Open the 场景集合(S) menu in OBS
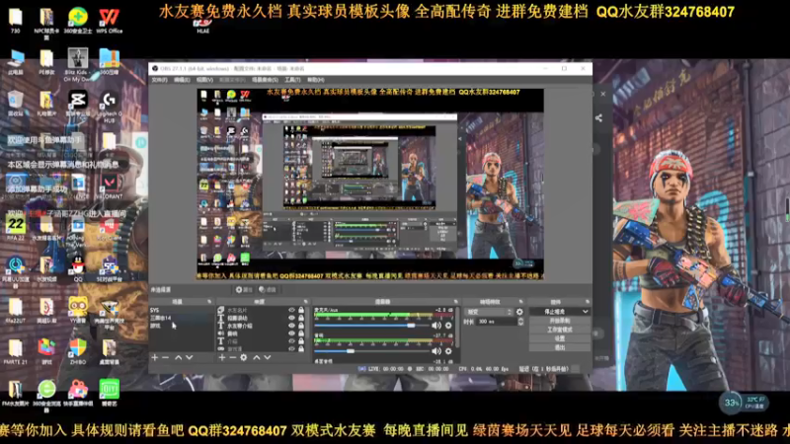790x444 pixels. [x=265, y=80]
